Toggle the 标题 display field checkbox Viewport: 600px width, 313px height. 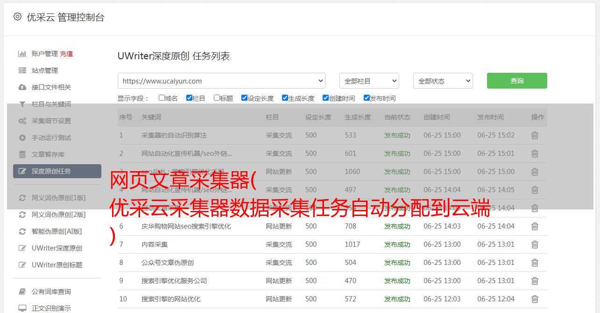[217, 98]
